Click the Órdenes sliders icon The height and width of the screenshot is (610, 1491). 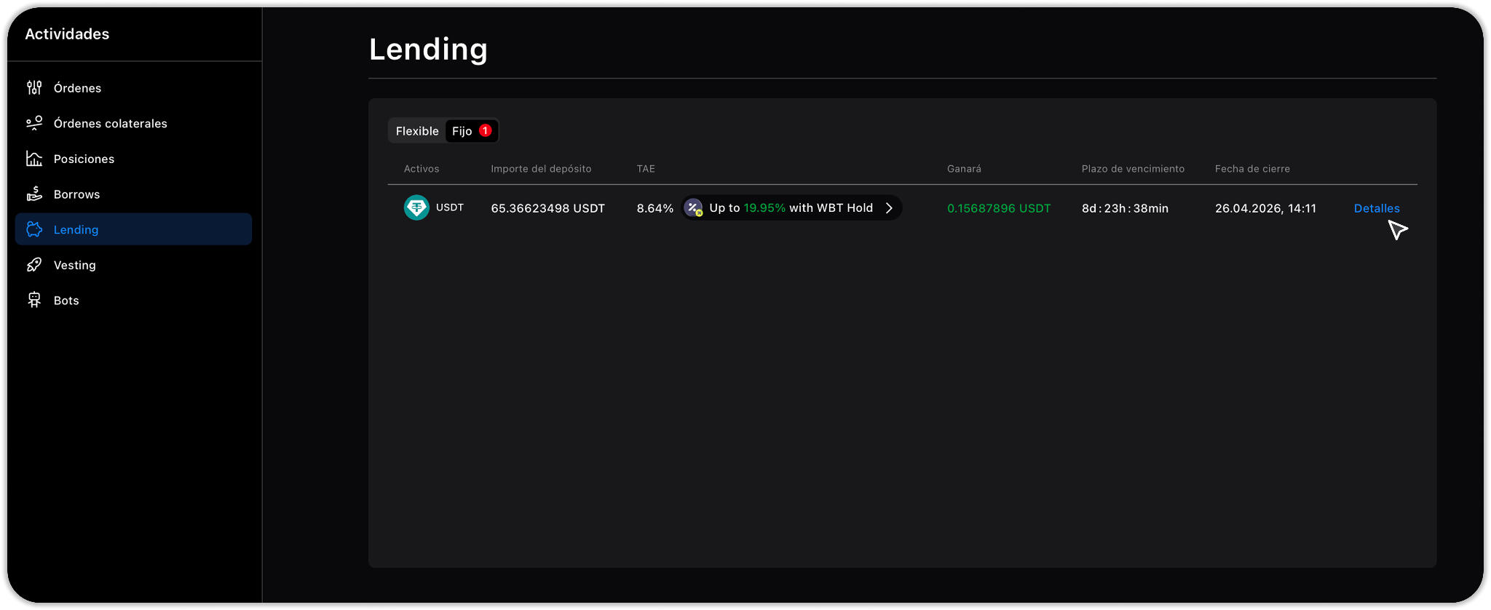point(34,88)
